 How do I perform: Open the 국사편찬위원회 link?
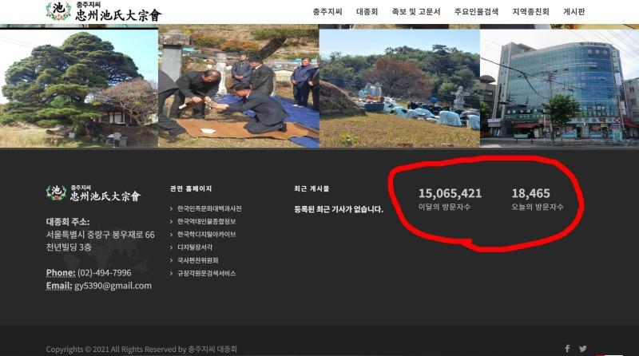(x=197, y=260)
